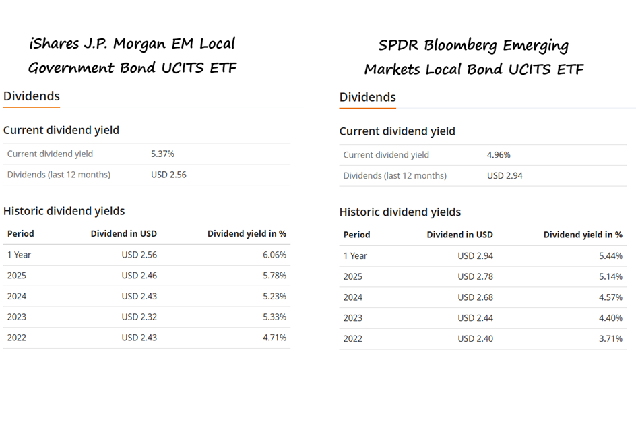Select the 5.33% yield for 2023
The width and height of the screenshot is (636, 424).
pyautogui.click(x=274, y=317)
